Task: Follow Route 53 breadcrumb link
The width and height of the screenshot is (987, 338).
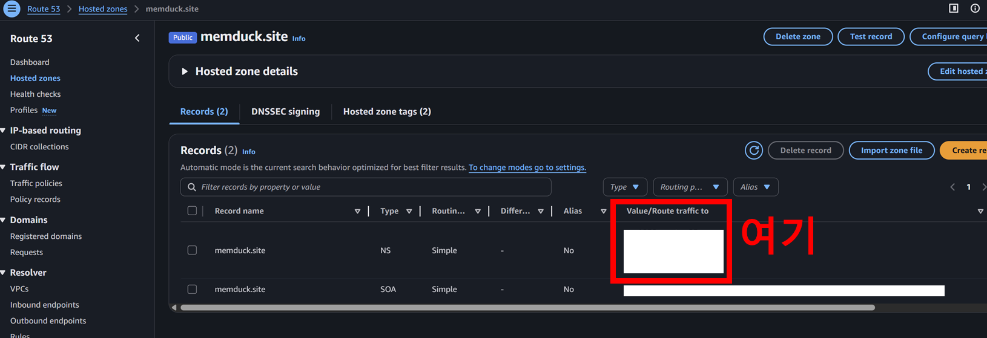Action: [44, 9]
